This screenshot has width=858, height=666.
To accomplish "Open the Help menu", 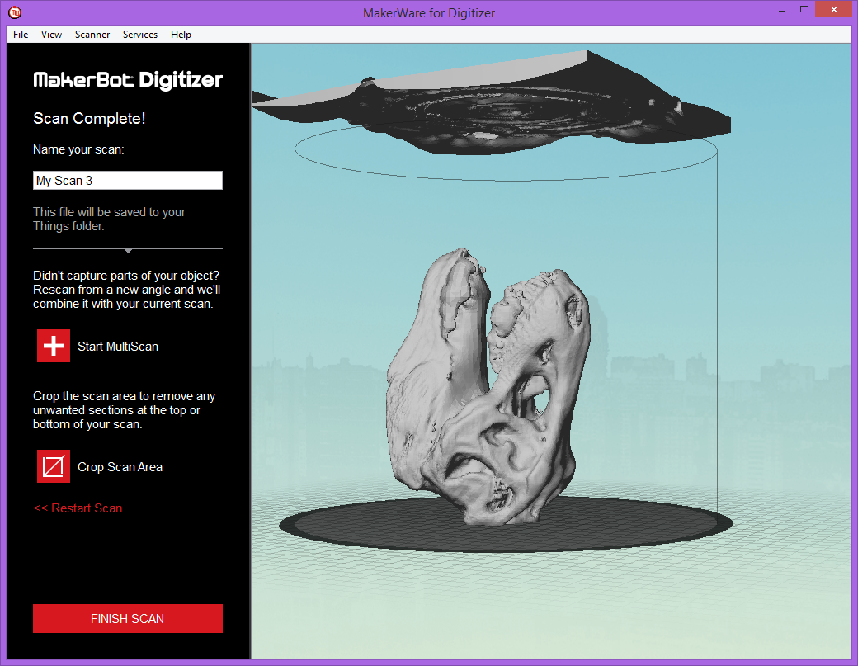I will (x=181, y=35).
